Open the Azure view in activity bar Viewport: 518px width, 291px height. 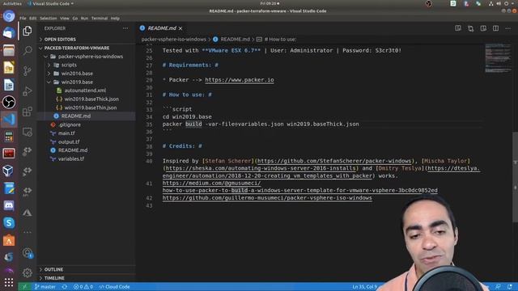(28, 213)
